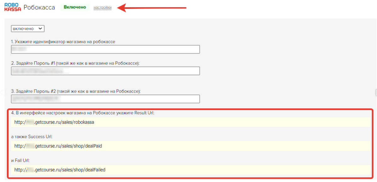Click the green 'Включено' status badge

coord(75,7)
